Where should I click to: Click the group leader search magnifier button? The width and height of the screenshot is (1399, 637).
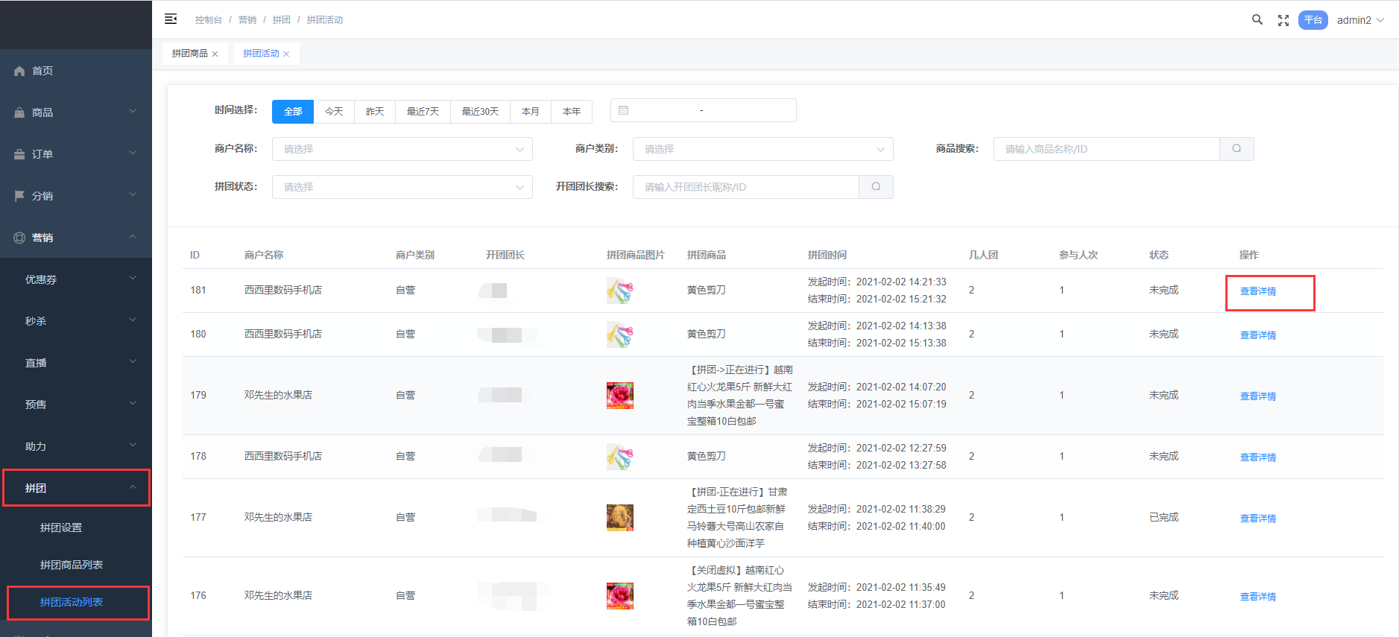tap(876, 187)
